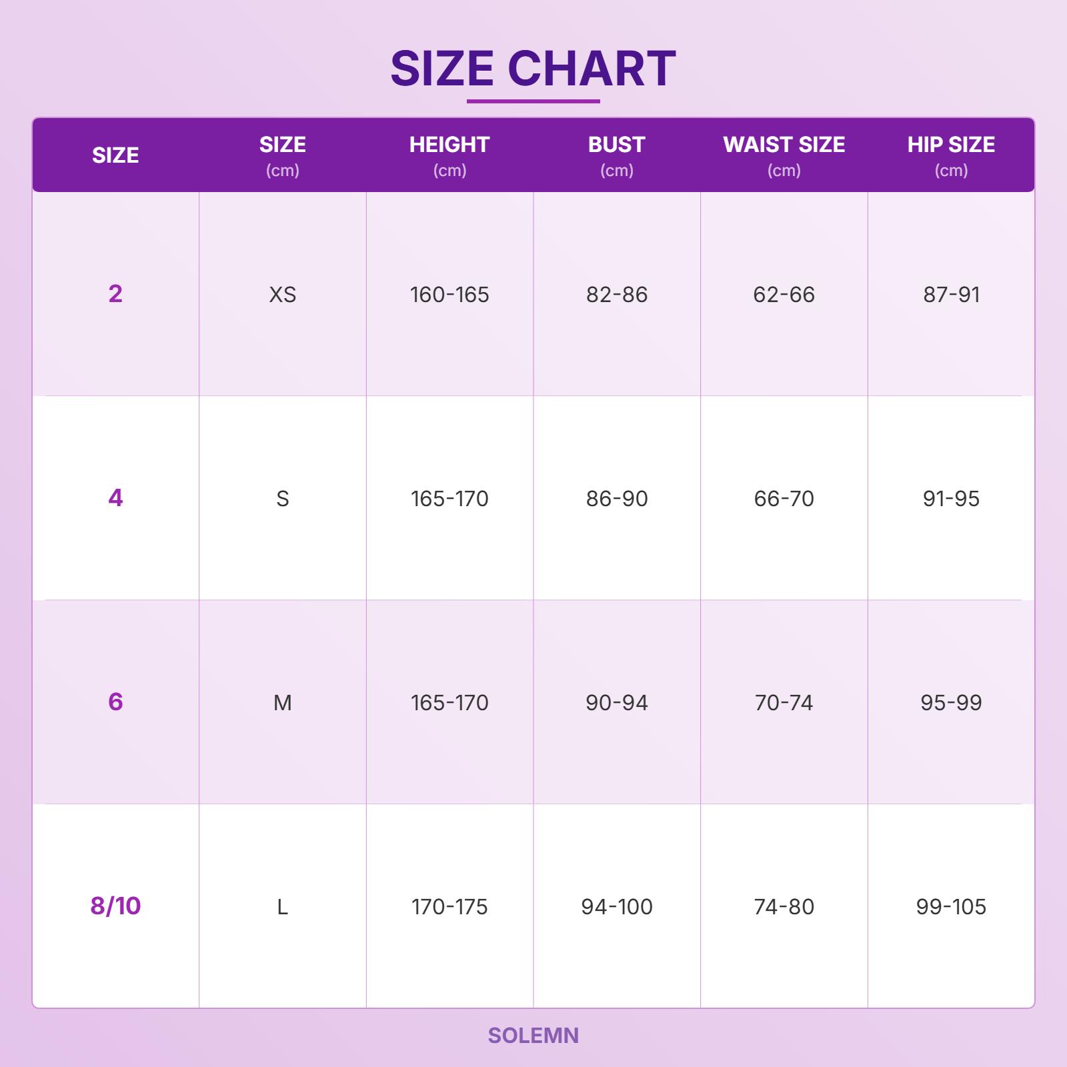Image resolution: width=1067 pixels, height=1067 pixels.
Task: Click the SOLEMN brand text at bottom
Action: pos(533,1036)
